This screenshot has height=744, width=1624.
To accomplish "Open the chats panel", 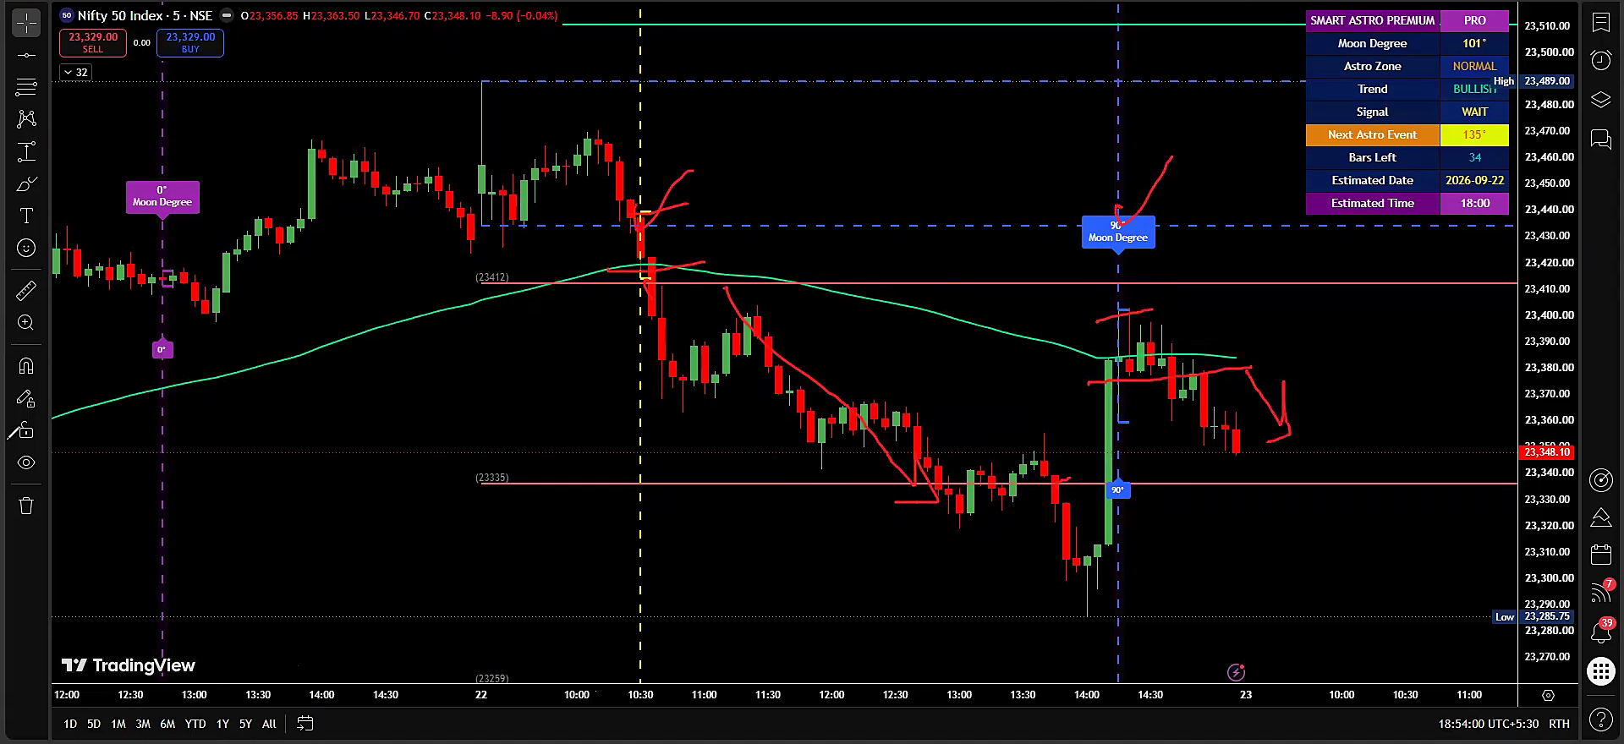I will click(x=1600, y=139).
